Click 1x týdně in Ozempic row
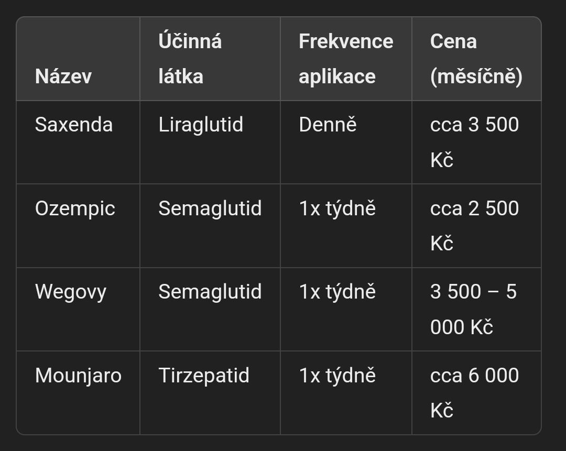Image resolution: width=566 pixels, height=451 pixels. click(346, 226)
